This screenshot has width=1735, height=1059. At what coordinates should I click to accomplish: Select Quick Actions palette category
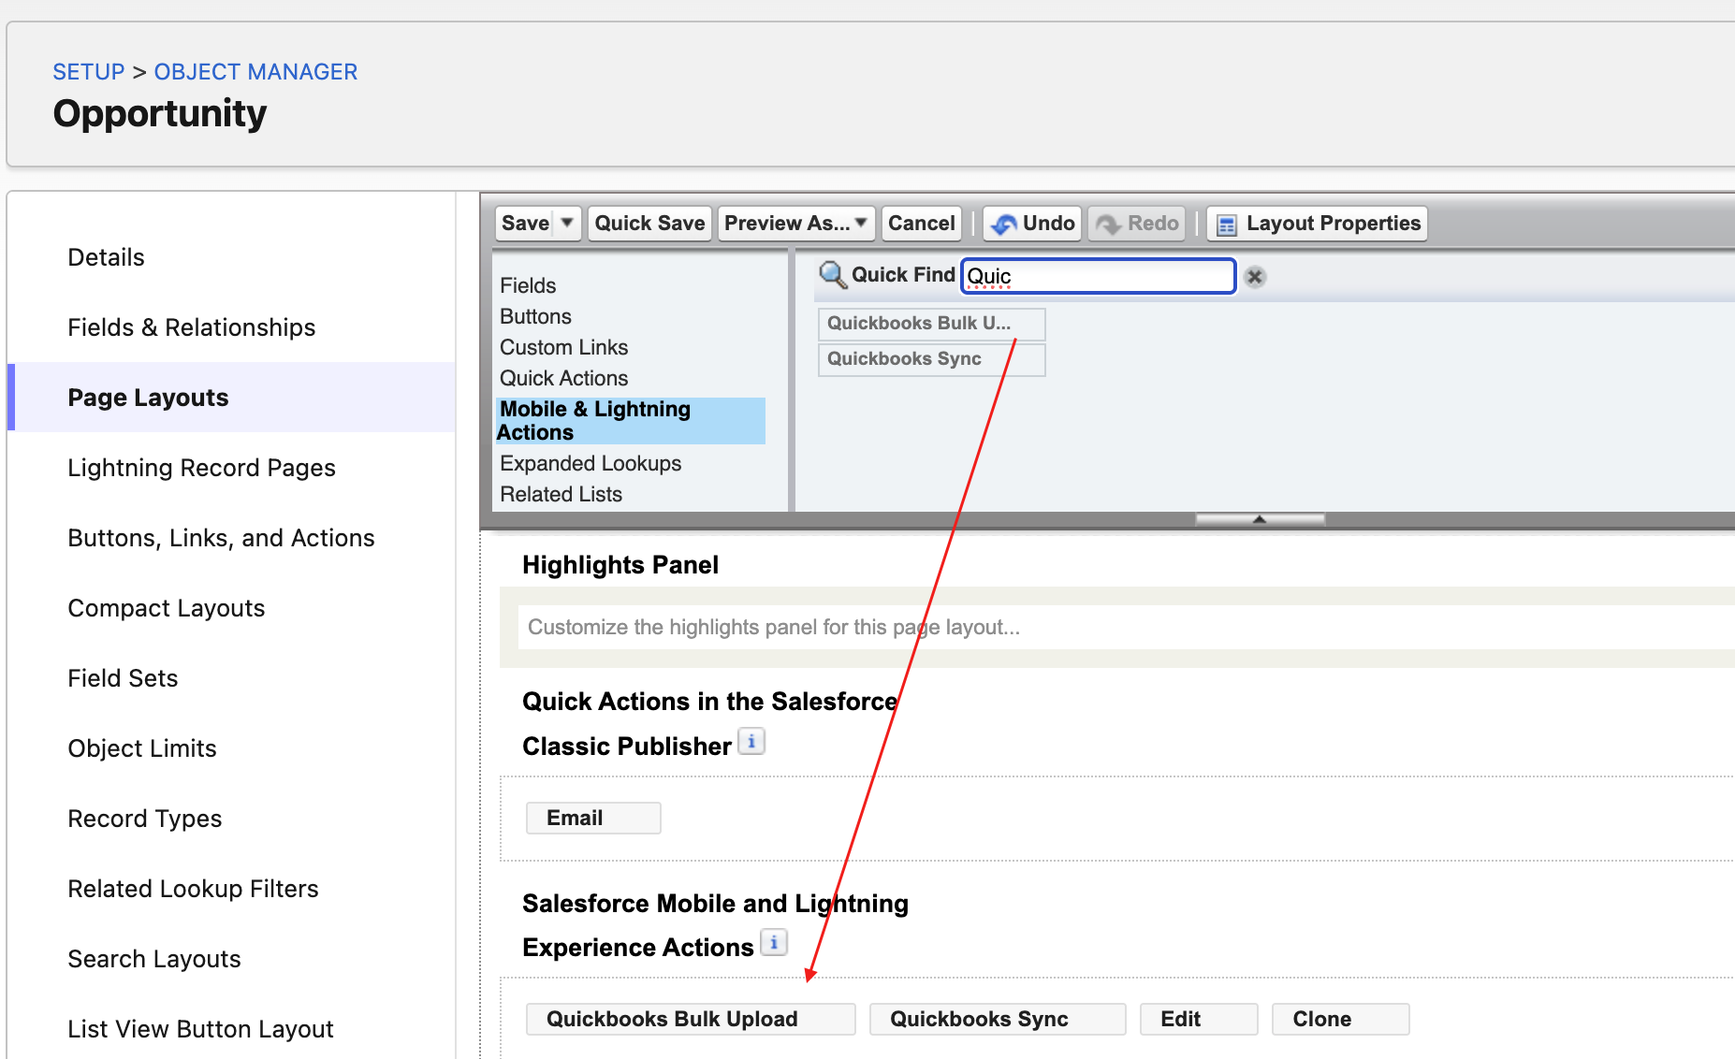(563, 378)
